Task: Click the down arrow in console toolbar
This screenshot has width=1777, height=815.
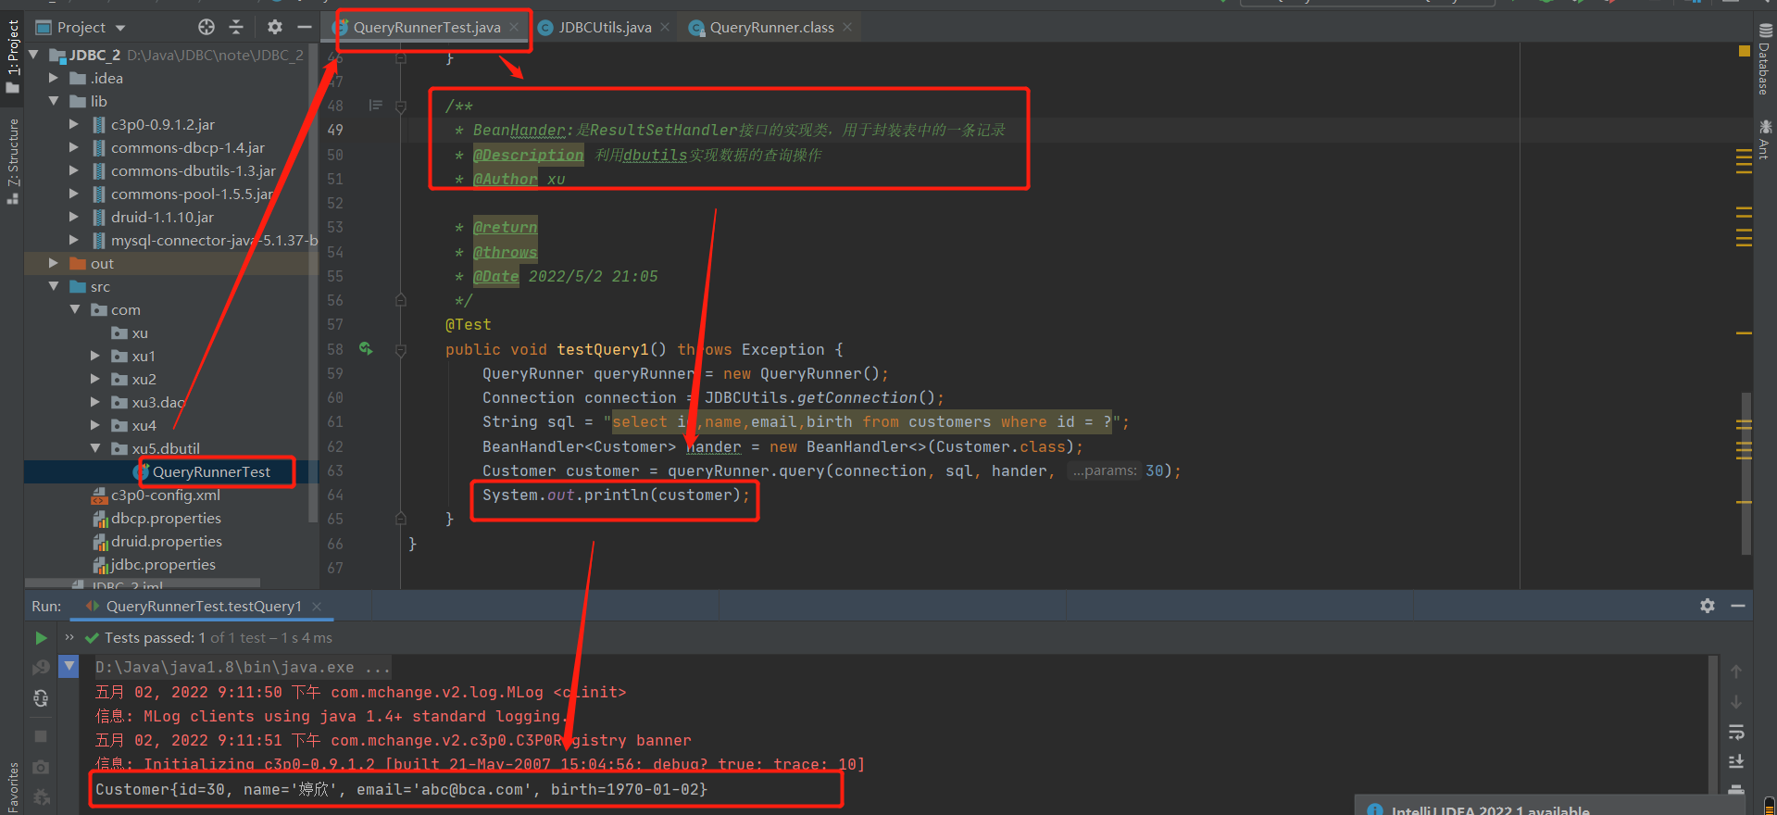Action: tap(1736, 701)
